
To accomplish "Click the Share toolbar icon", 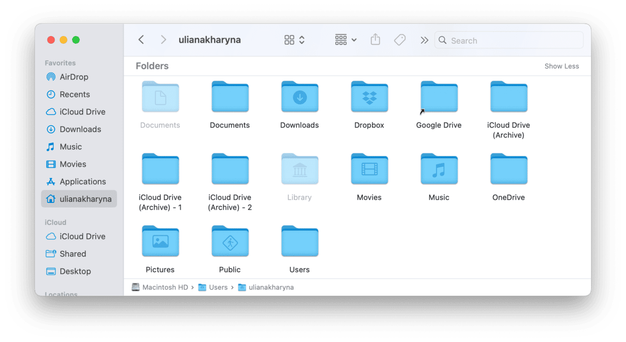I will 375,40.
